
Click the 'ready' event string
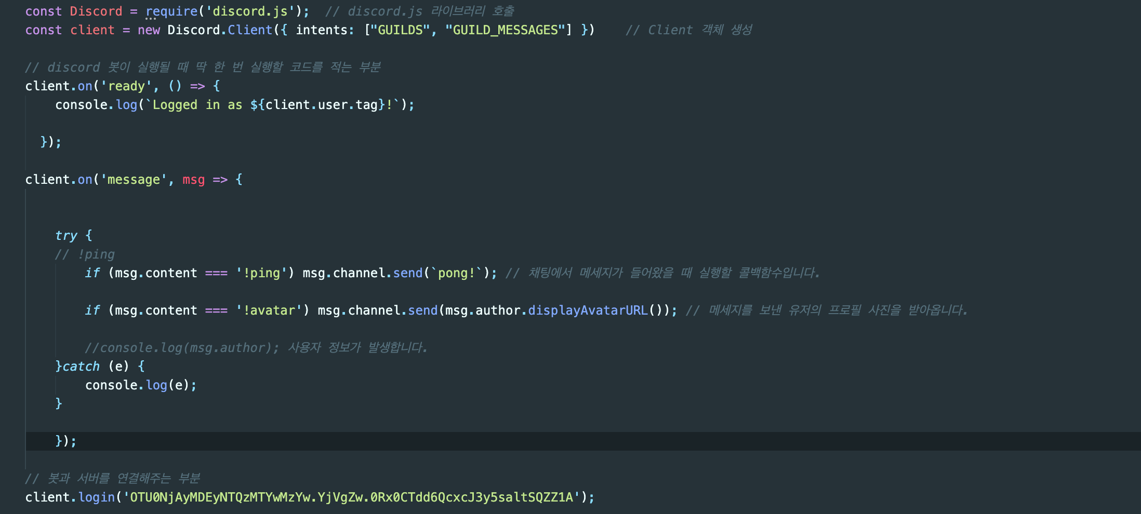click(126, 86)
